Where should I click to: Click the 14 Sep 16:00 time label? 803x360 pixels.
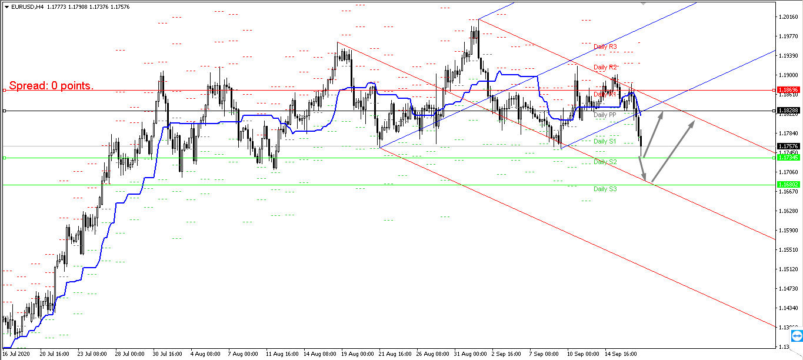click(620, 355)
